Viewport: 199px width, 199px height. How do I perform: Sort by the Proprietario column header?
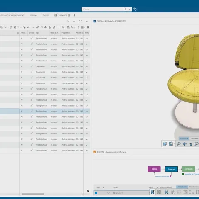[66, 33]
